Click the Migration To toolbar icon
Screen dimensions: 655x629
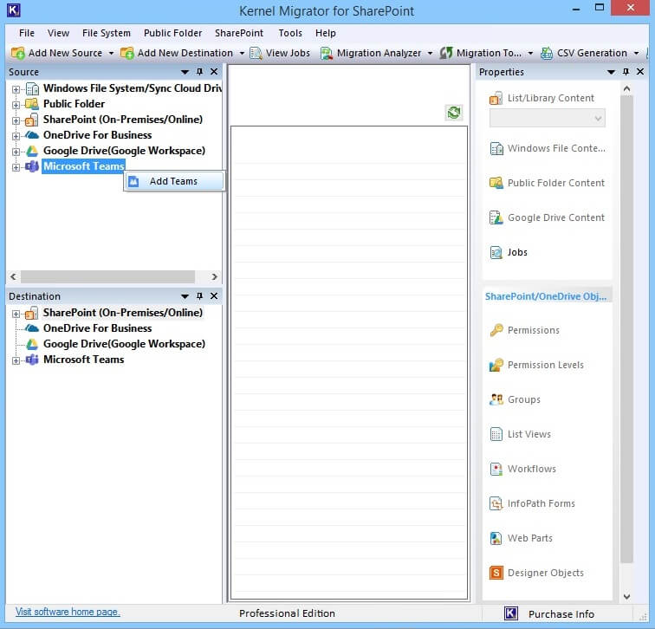[446, 53]
